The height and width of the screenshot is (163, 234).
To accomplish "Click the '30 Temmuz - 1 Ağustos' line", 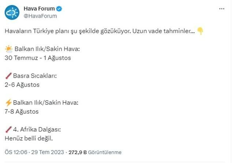I will point(38,58).
